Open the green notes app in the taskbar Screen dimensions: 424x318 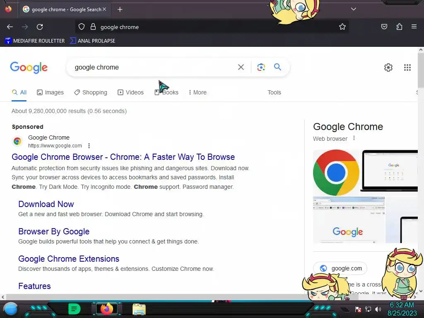(x=74, y=309)
